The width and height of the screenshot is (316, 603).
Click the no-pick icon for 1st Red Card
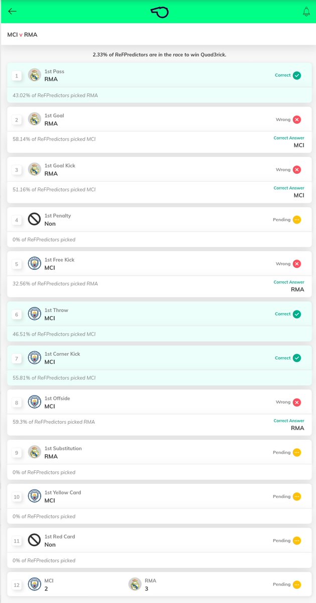[x=34, y=540]
